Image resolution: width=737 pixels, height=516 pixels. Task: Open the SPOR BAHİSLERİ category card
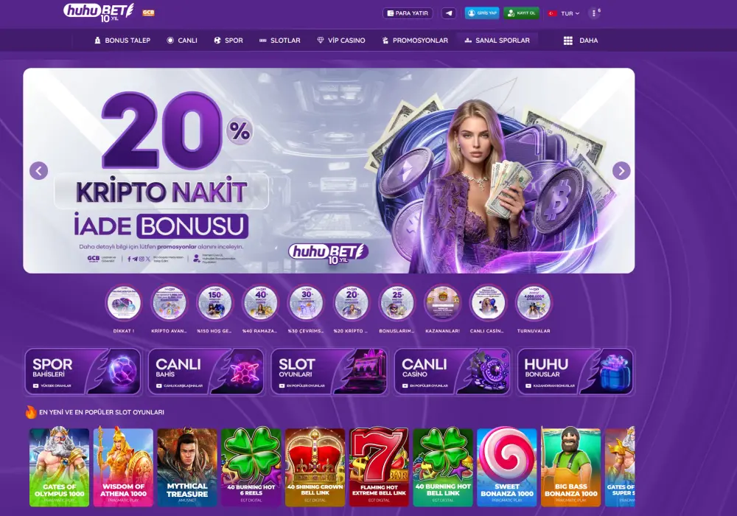point(83,372)
